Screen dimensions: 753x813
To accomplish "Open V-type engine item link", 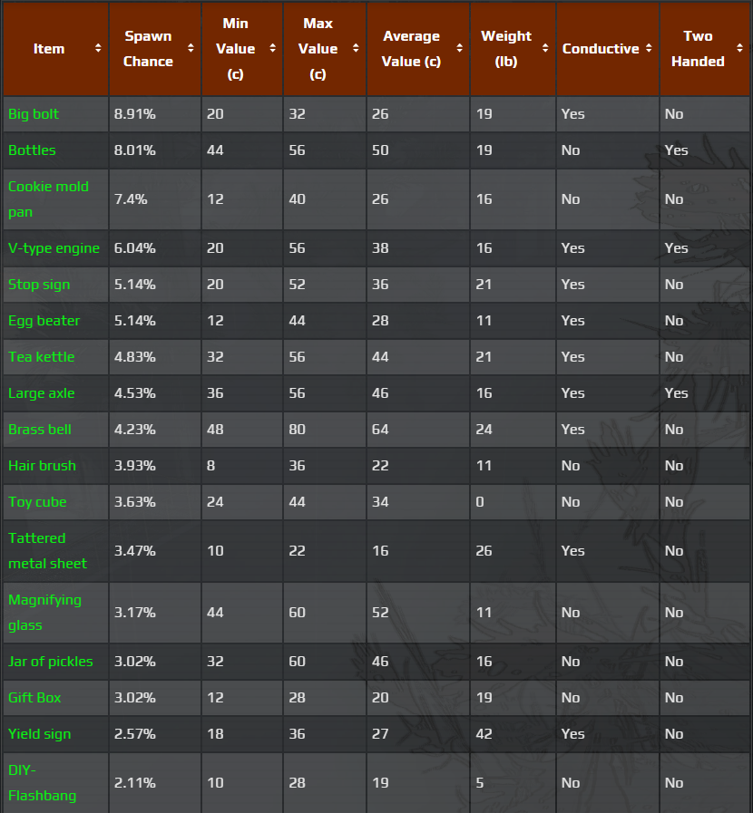I will (54, 248).
